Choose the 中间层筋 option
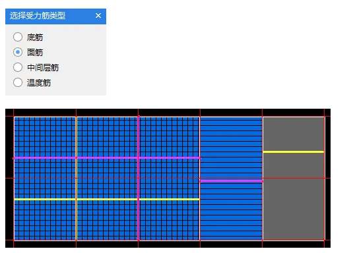Screen dimensions: 355x253 tap(18, 67)
